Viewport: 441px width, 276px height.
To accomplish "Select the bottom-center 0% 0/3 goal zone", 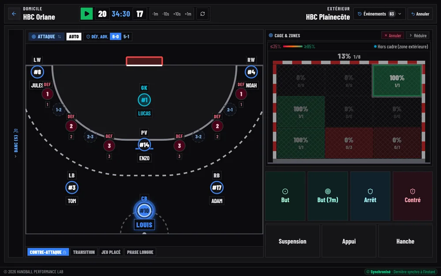I will (349, 143).
